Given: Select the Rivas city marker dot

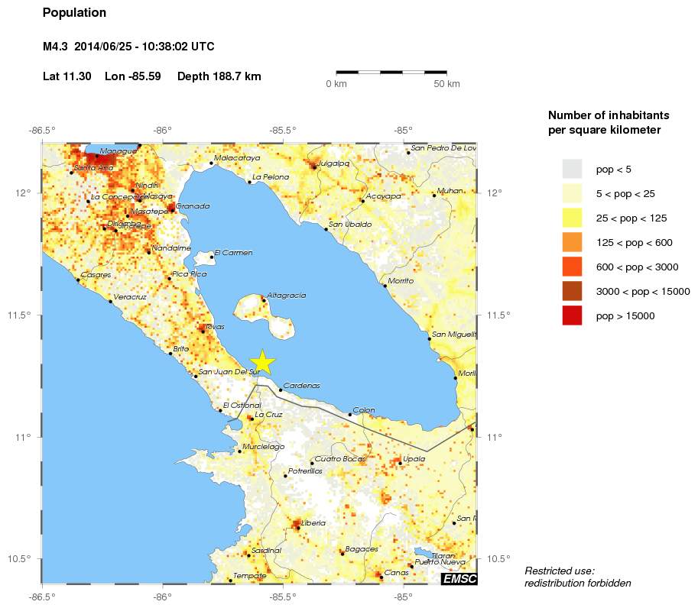Looking at the screenshot, I should coord(203,331).
